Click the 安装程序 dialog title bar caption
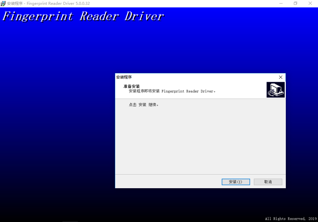This screenshot has width=318, height=222. pyautogui.click(x=124, y=77)
